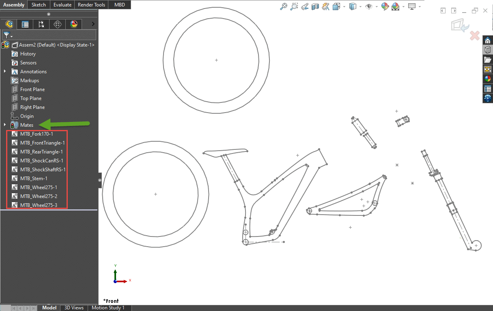Select the Sensors folder
This screenshot has width=493, height=311.
point(28,63)
